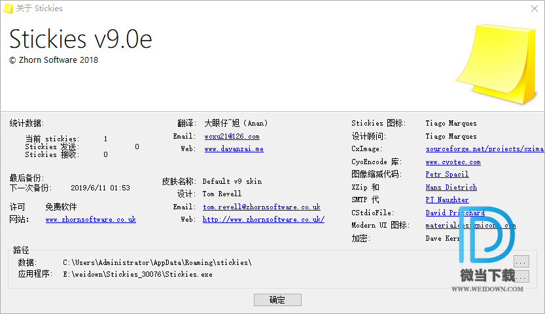
Task: Click the Stickies icon in title bar
Action: [8, 9]
